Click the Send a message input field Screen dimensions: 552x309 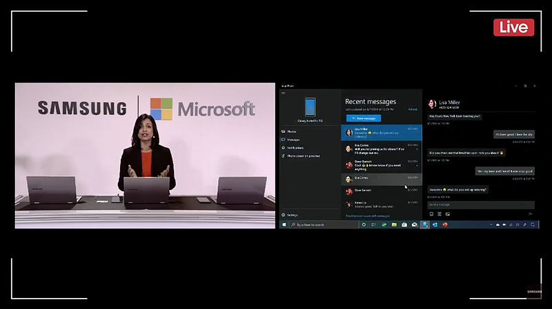(x=481, y=204)
